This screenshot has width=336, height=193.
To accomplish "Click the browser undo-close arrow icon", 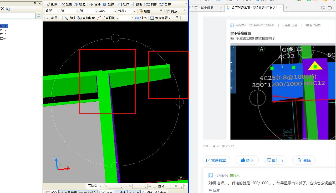I will coord(330,8).
